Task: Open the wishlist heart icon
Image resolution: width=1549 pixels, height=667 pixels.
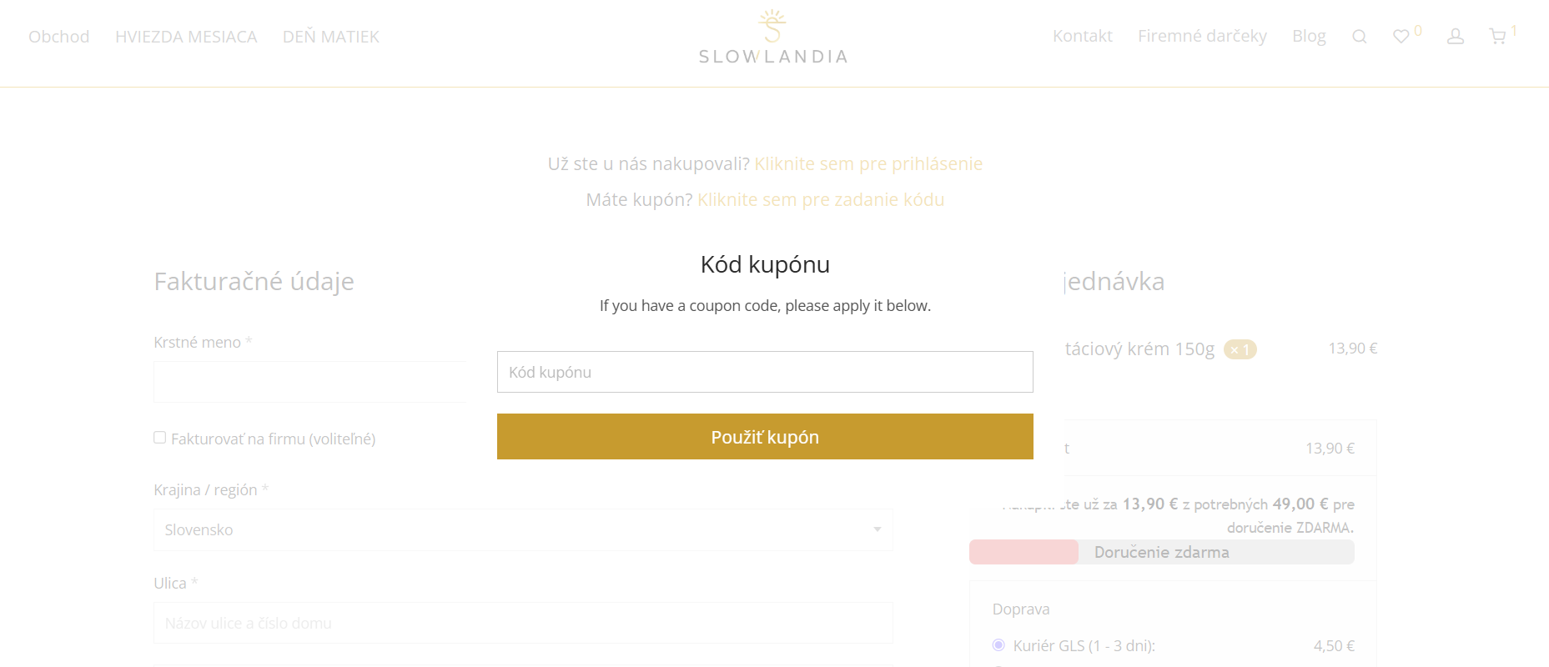Action: (x=1401, y=37)
